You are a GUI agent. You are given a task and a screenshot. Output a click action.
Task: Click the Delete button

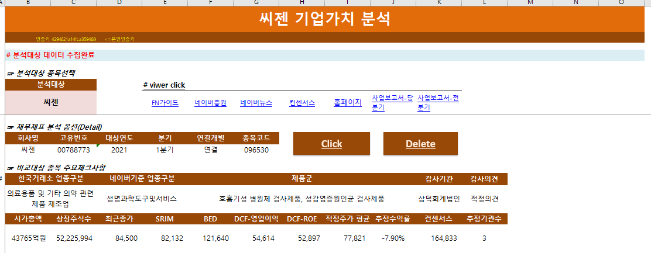420,144
